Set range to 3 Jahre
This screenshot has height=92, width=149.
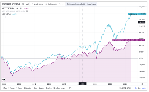[x=41, y=88]
